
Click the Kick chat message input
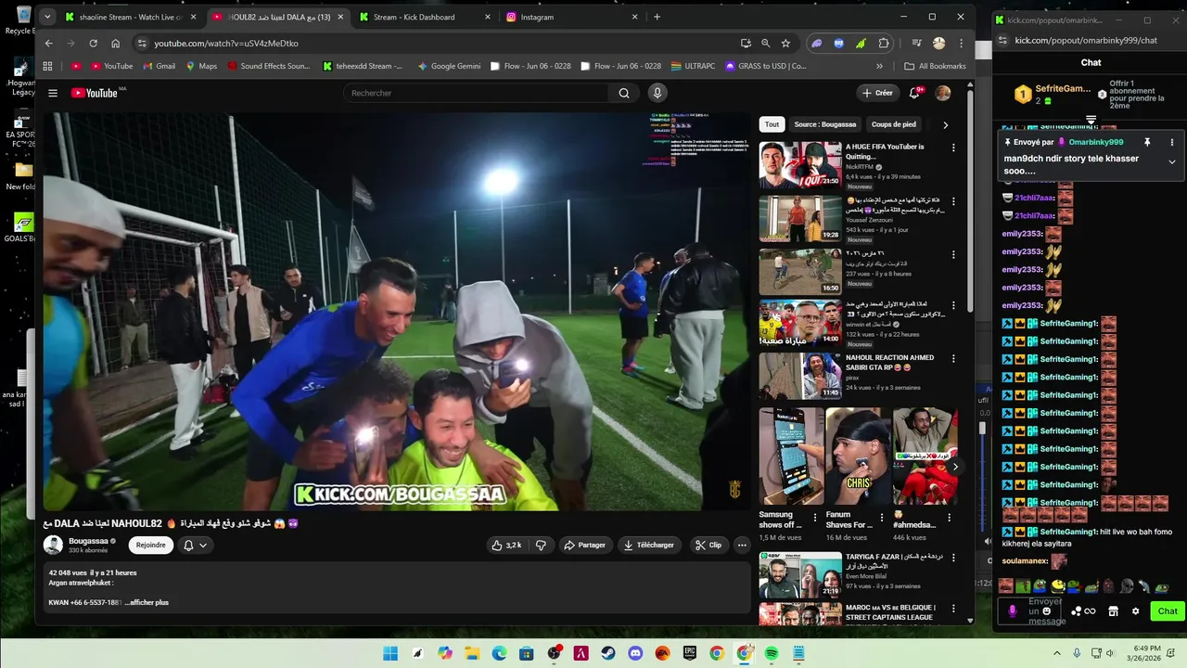1028,611
